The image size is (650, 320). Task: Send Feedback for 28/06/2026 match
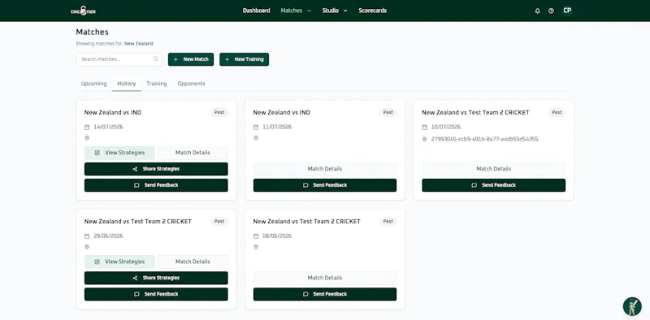click(156, 294)
